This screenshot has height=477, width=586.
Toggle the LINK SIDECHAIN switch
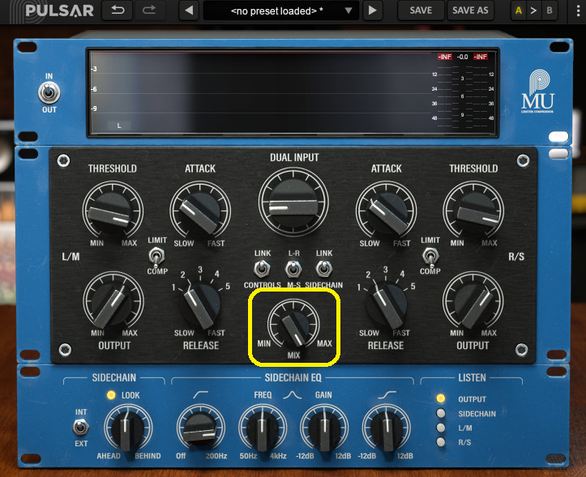(x=323, y=269)
